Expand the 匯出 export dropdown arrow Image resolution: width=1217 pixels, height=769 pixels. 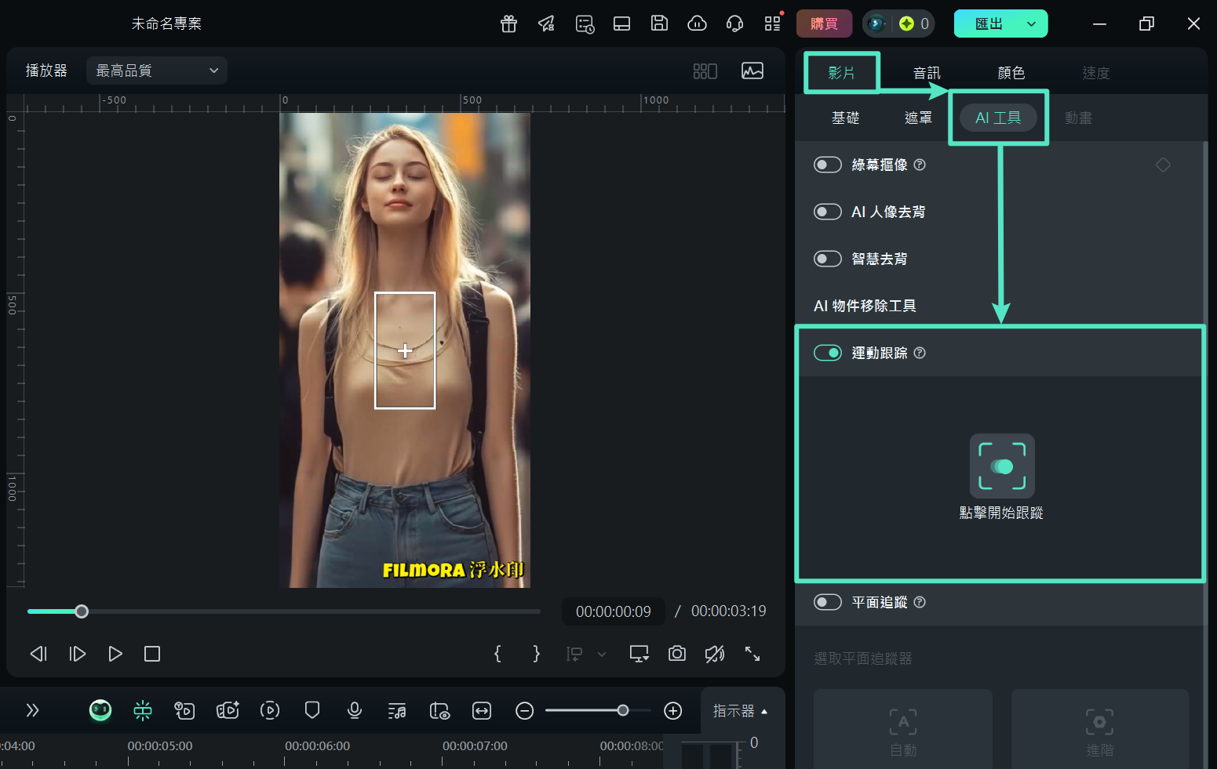pyautogui.click(x=1031, y=24)
